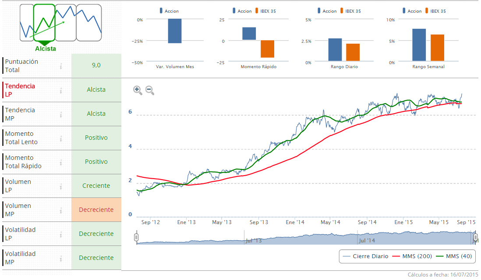481x280 pixels.
Task: Show info for Volumen MP indicator
Action: [61, 211]
